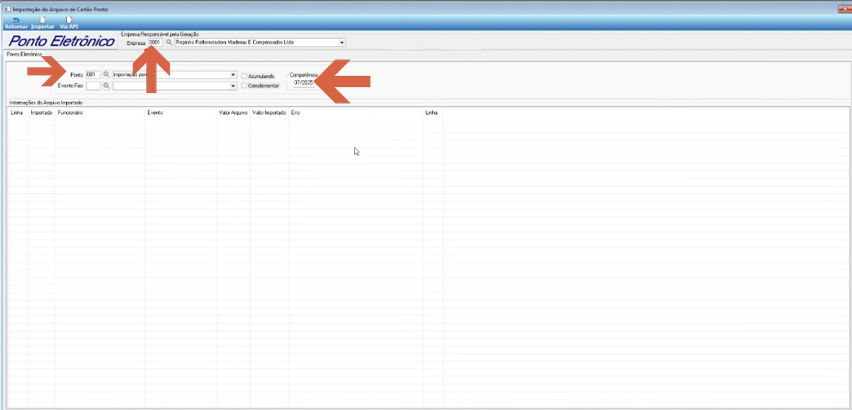The image size is (852, 410).
Task: Focus the Ponto code field 001
Action: [x=93, y=74]
